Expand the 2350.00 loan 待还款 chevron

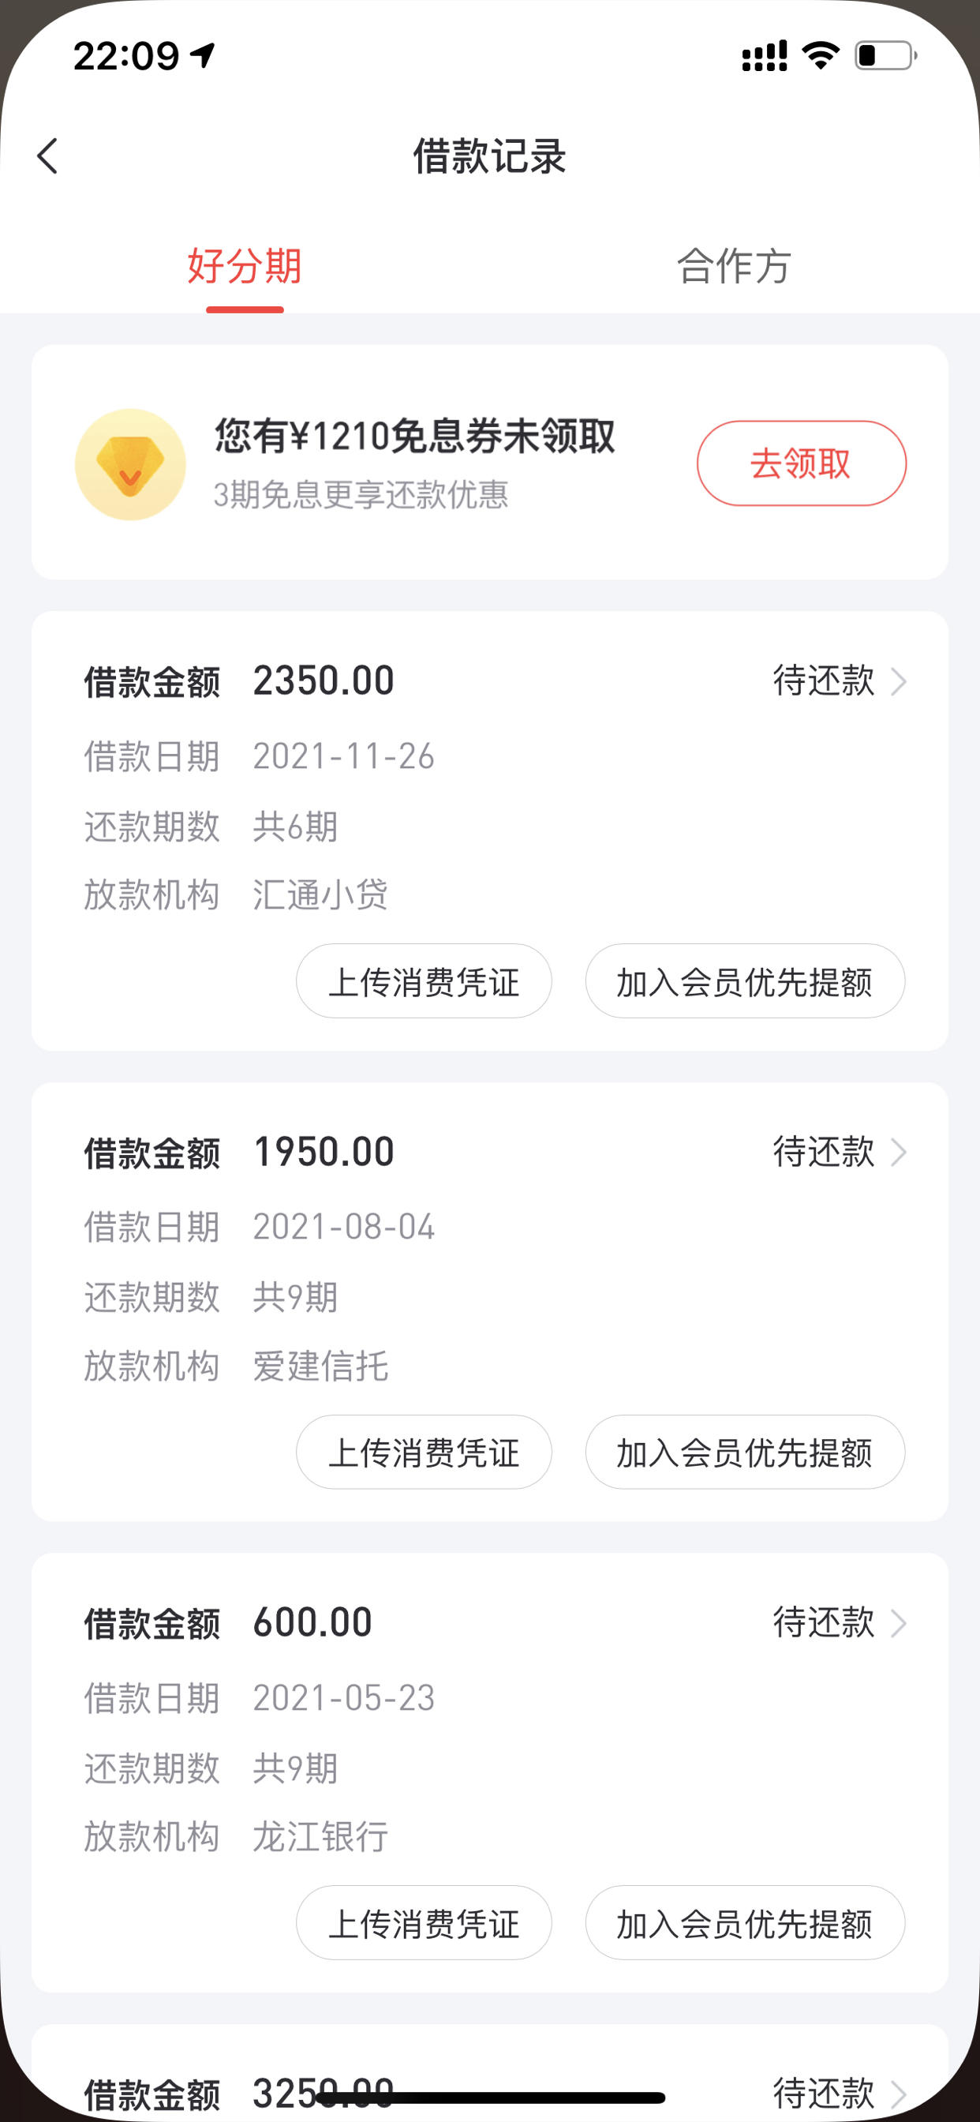[x=899, y=682]
